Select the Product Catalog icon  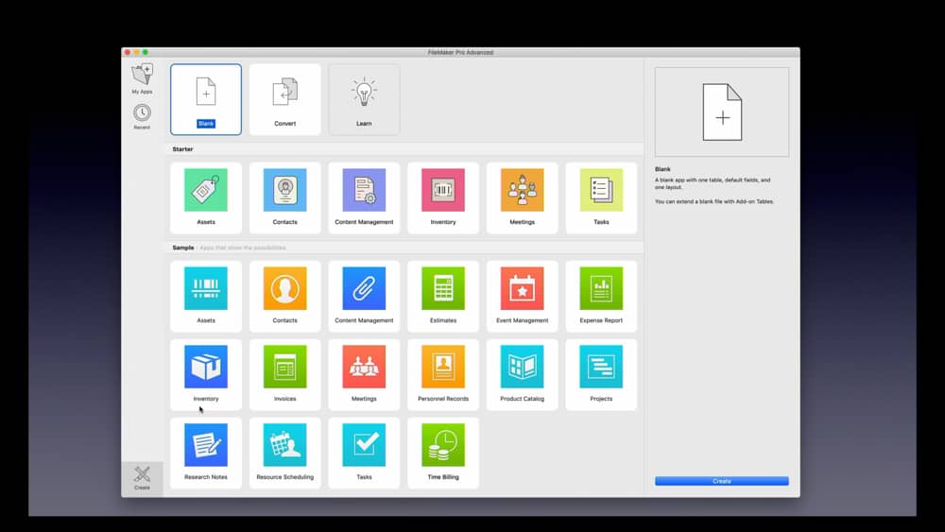[522, 367]
